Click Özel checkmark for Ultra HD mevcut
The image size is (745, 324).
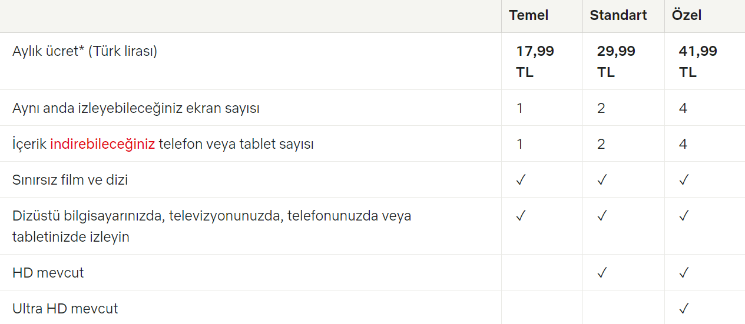684,309
